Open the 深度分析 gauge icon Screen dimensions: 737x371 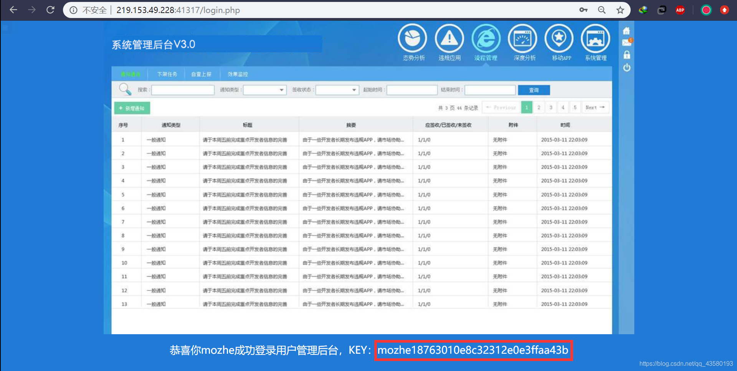(522, 38)
